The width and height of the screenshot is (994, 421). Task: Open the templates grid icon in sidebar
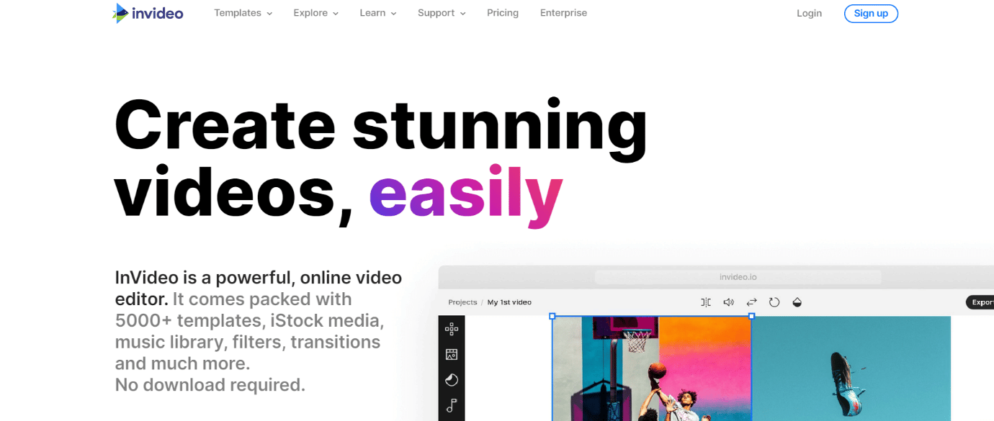[452, 329]
